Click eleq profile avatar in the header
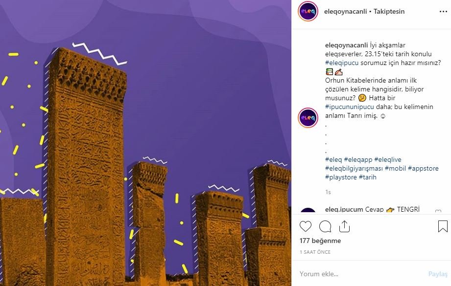 pyautogui.click(x=308, y=11)
